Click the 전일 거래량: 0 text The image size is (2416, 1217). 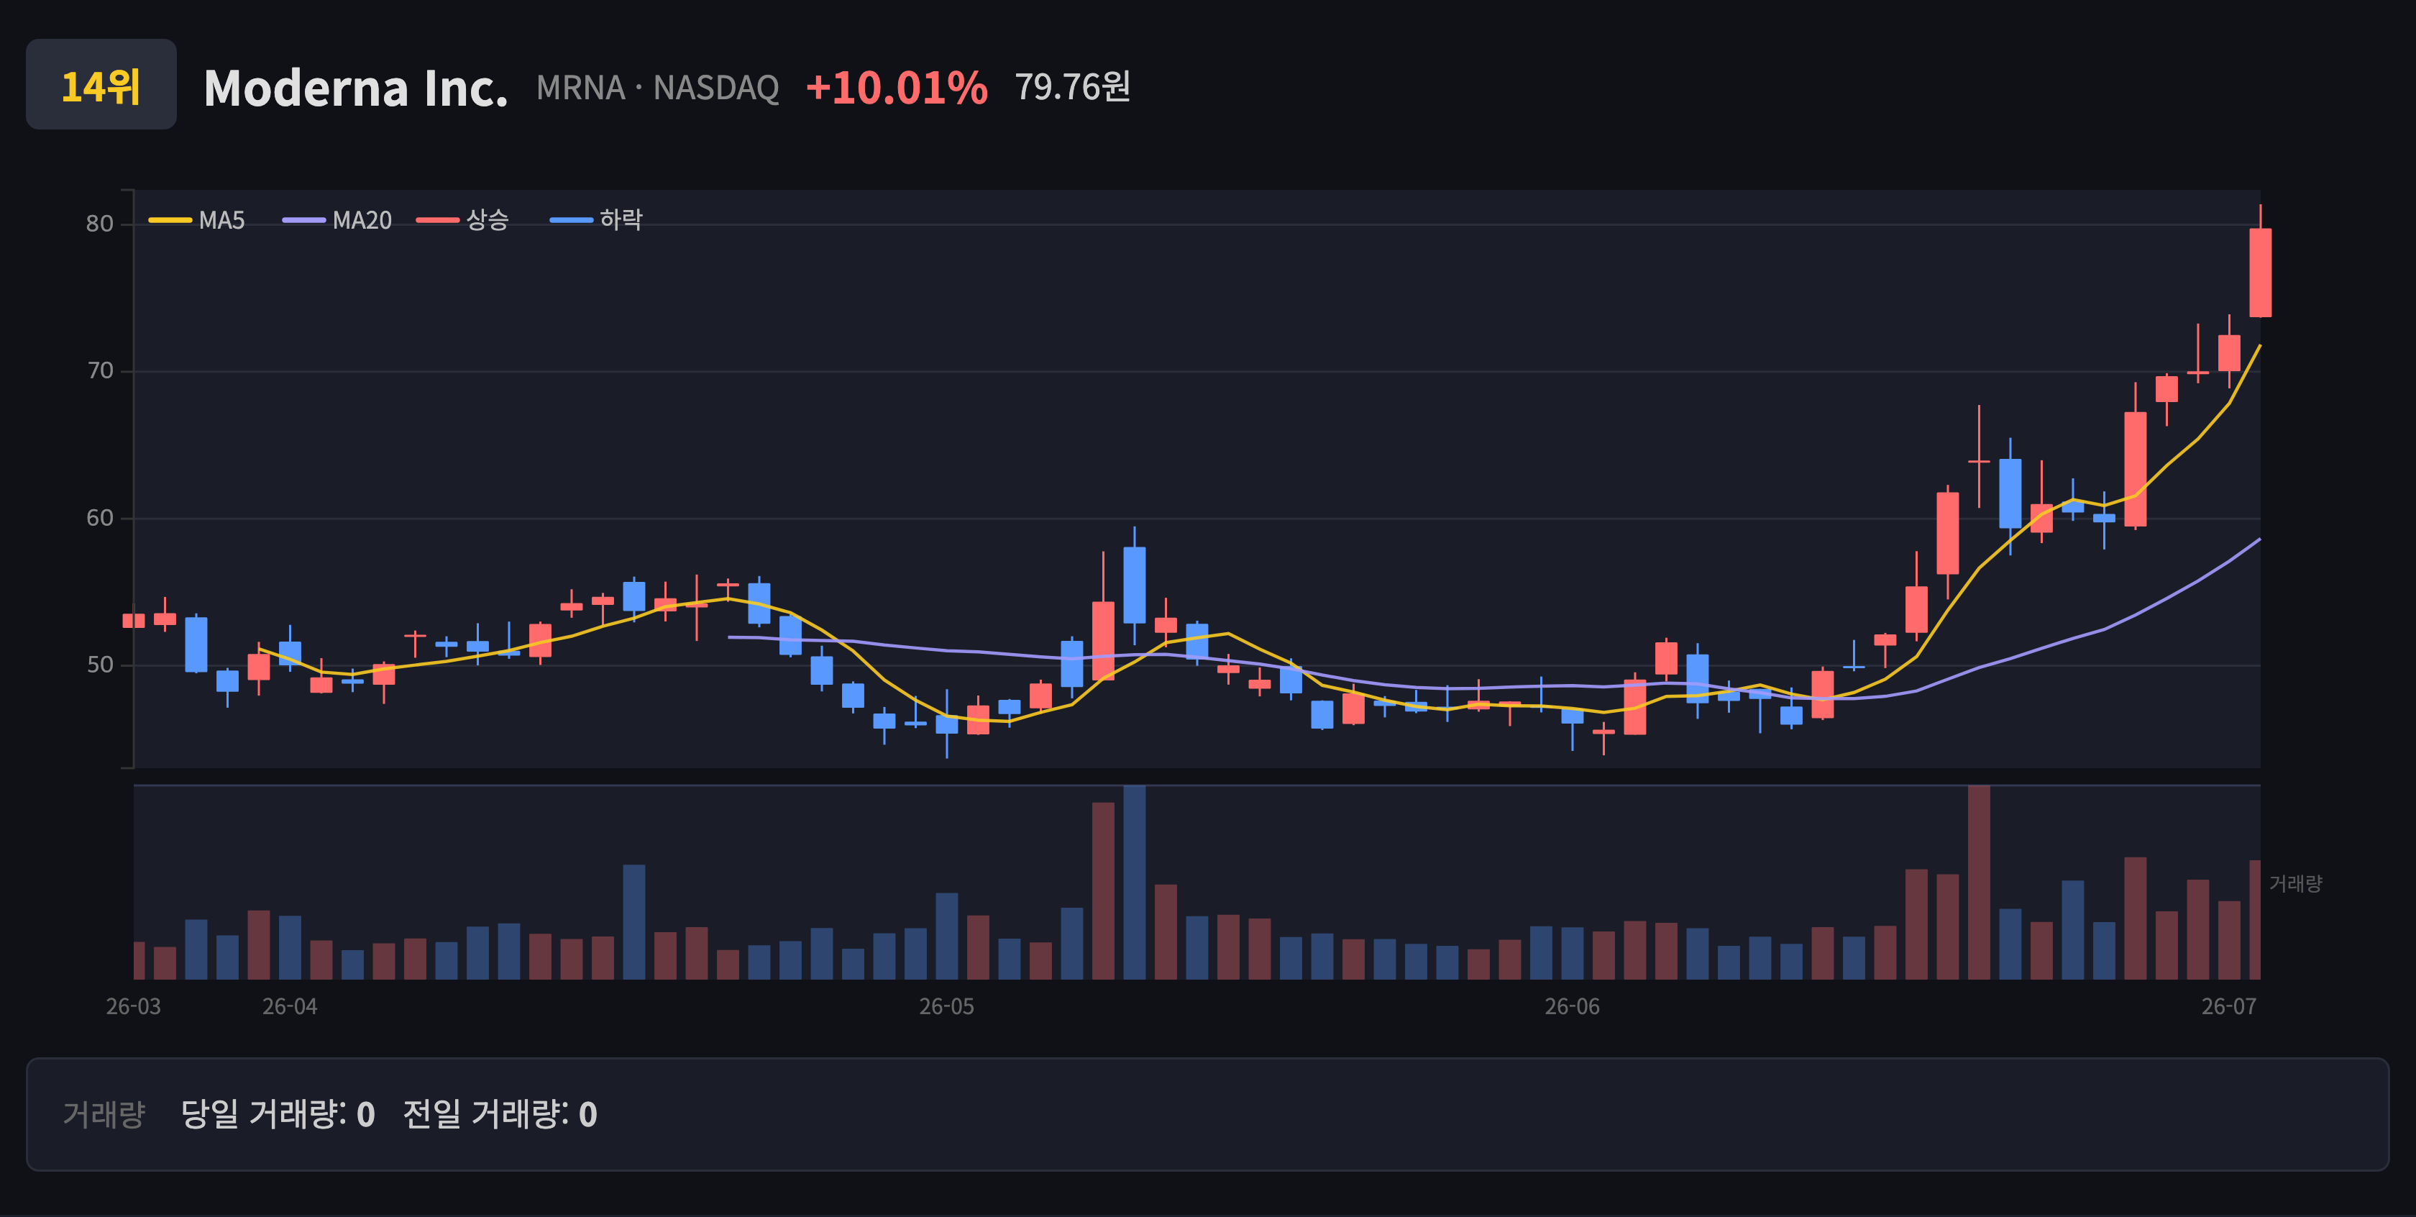(x=500, y=1113)
